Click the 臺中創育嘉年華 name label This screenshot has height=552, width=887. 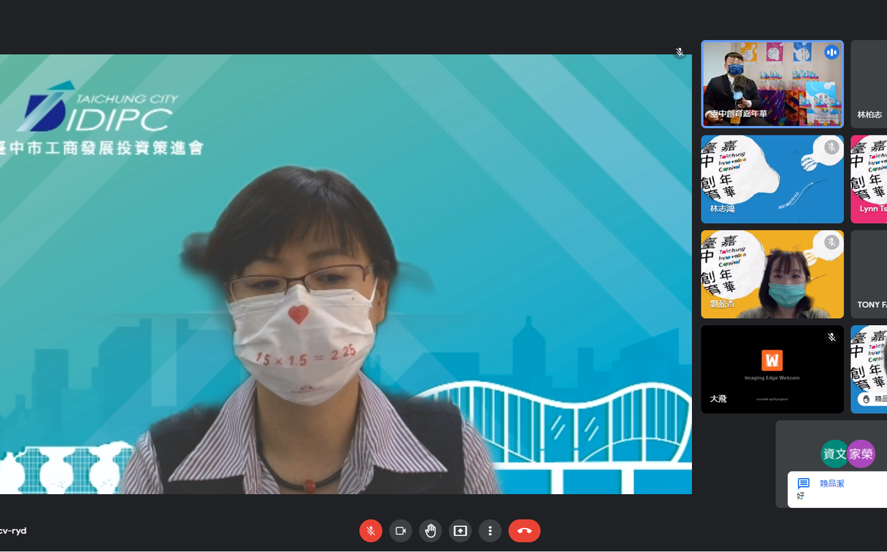[738, 113]
